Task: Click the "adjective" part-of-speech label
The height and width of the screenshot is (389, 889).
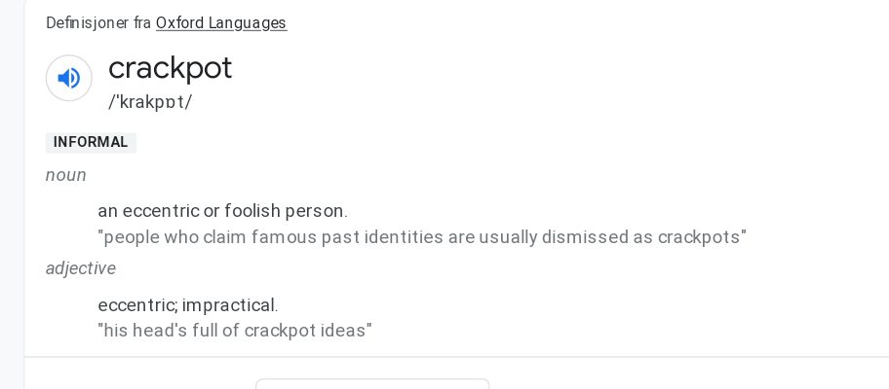Action: point(81,268)
